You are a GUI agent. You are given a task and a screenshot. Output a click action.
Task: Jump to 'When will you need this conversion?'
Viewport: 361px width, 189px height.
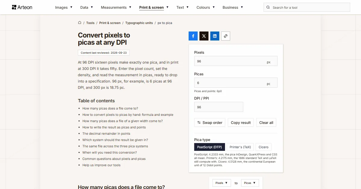pos(110,152)
